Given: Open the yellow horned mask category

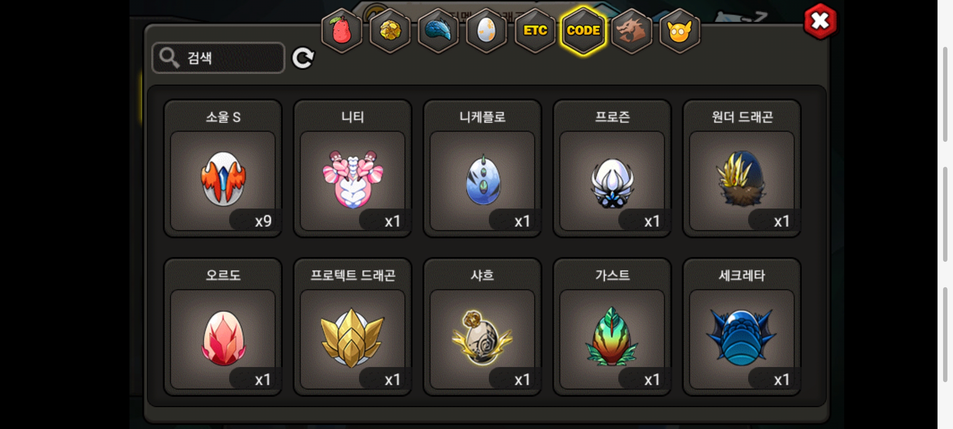Looking at the screenshot, I should tap(680, 31).
